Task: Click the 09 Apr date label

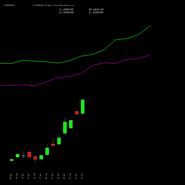Action: (11, 176)
